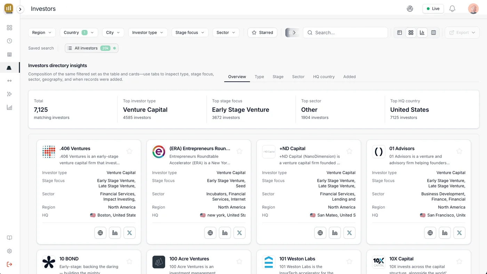Screen dimensions: 487x274
Task: Toggle the chart insights view icon
Action: [422, 32]
